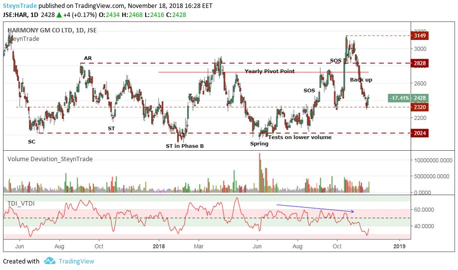Click the ST in Phase B annotation
Viewport: 458px width, 270px height.
coord(185,146)
